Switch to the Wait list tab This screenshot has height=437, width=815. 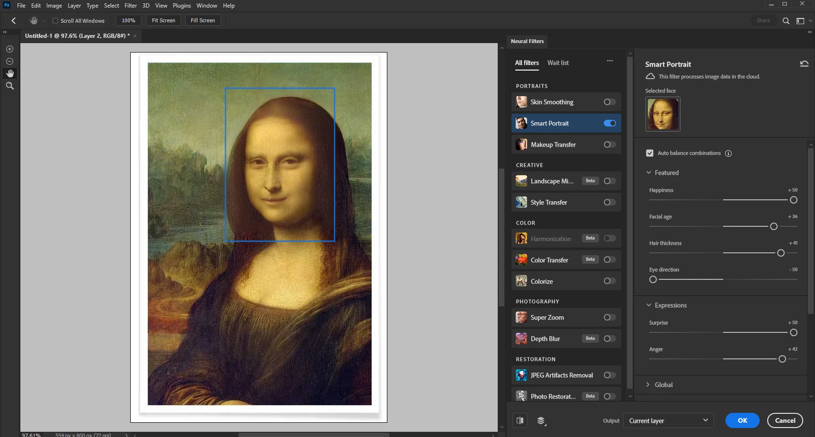pos(558,62)
